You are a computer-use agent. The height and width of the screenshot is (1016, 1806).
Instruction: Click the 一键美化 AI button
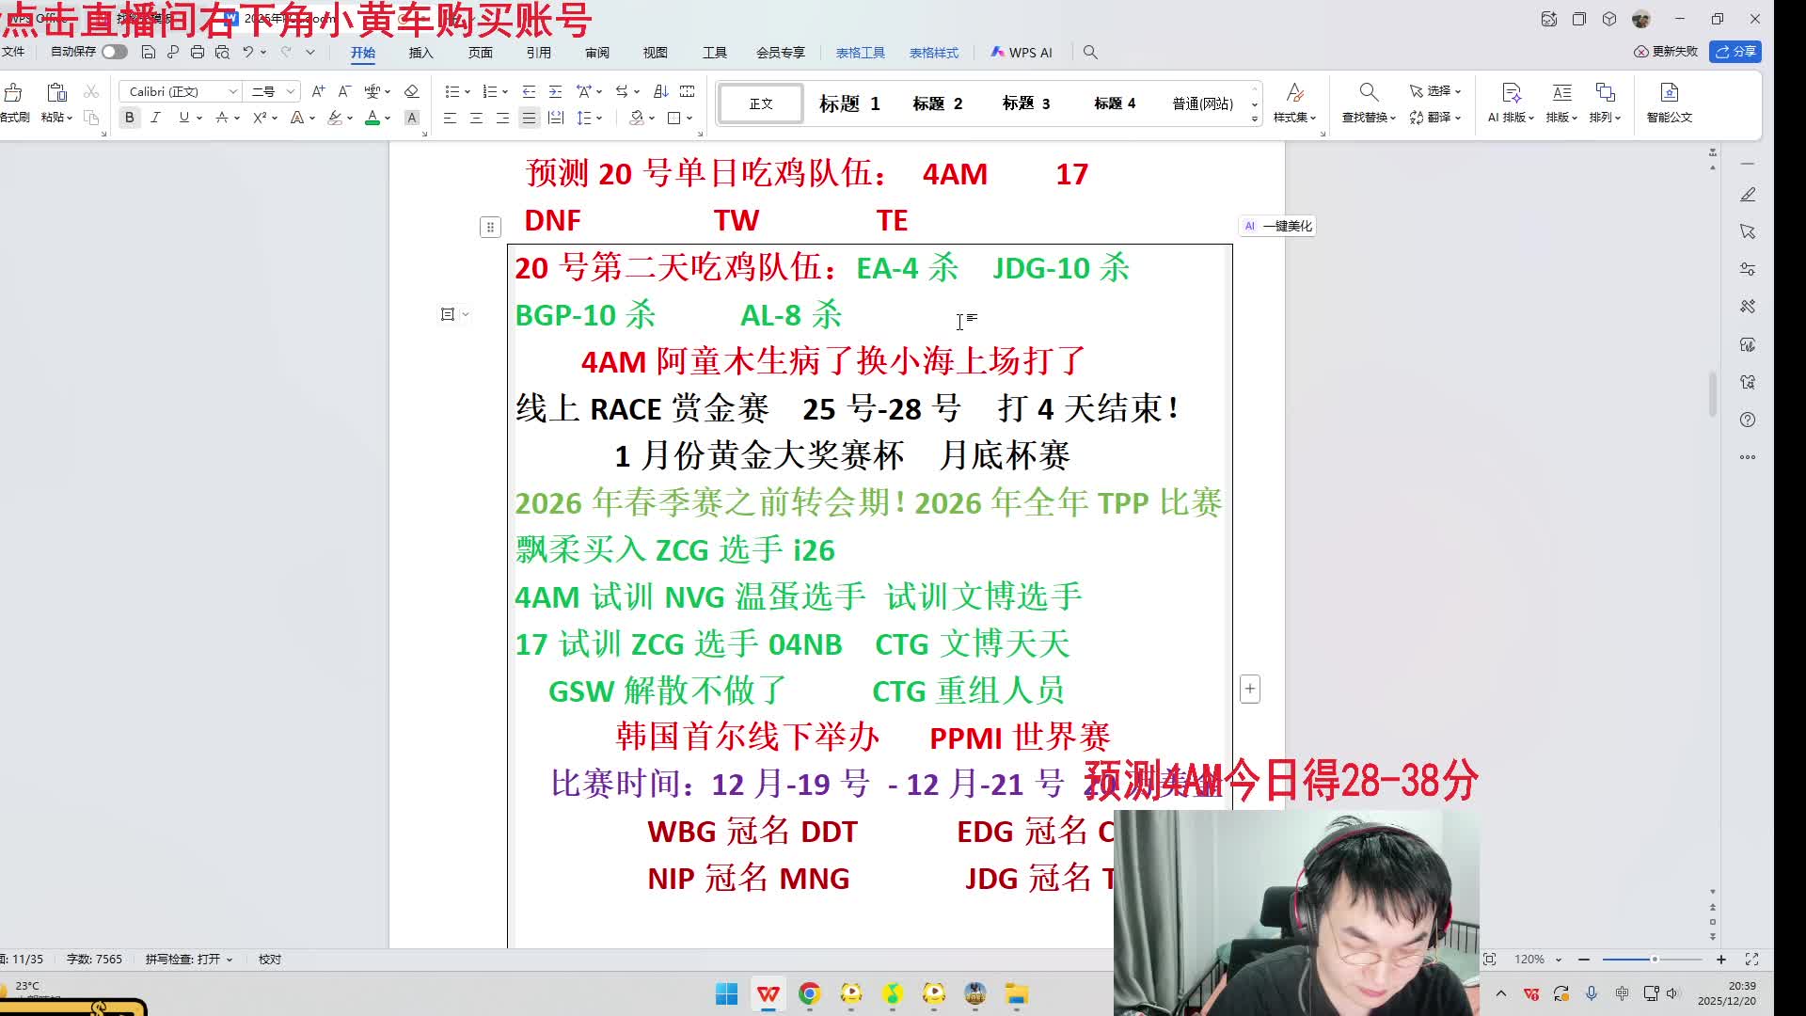point(1277,226)
